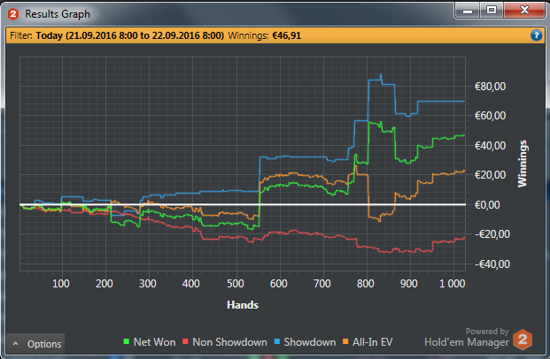Click the 100 hands axis label
Image resolution: width=550 pixels, height=359 pixels.
[61, 283]
